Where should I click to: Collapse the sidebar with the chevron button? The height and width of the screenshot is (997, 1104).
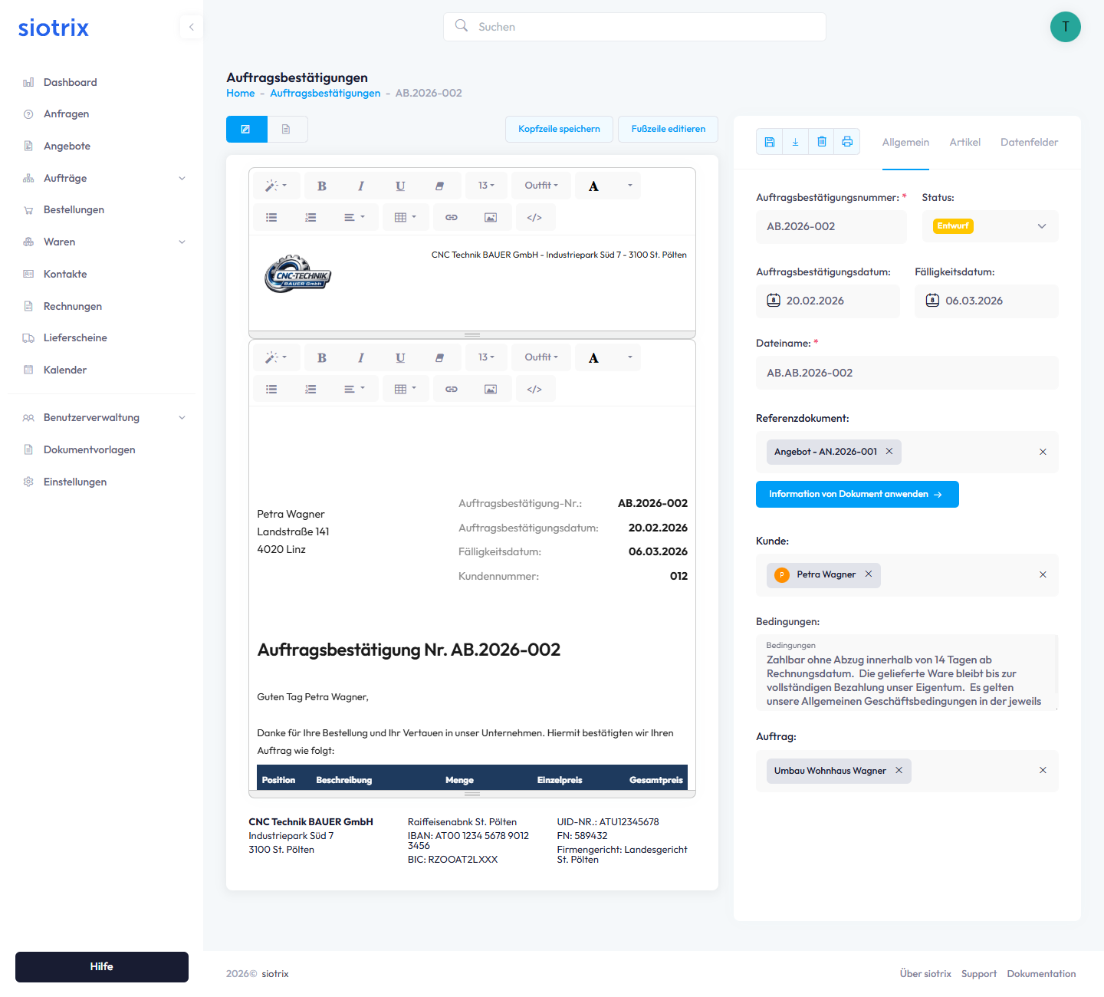(191, 27)
